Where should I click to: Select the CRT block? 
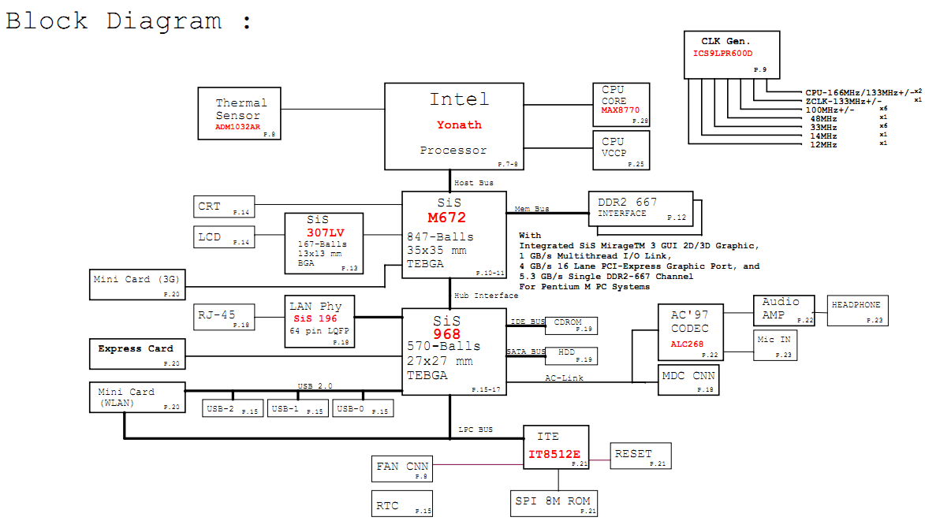point(224,207)
